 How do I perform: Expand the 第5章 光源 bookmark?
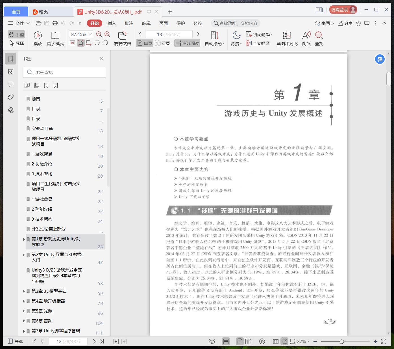click(24, 311)
